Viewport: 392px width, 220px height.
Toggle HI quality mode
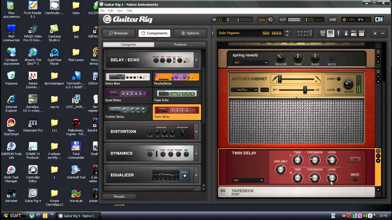pos(368,20)
